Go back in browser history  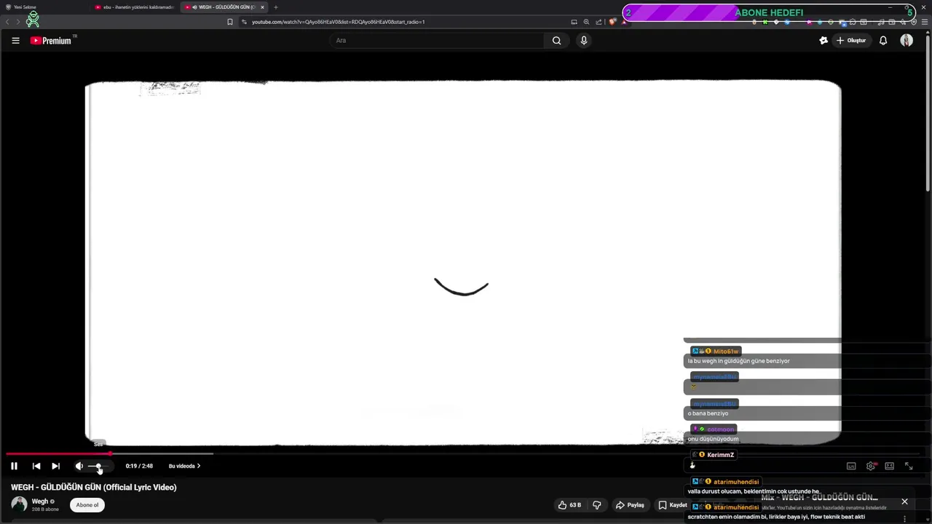pyautogui.click(x=8, y=22)
